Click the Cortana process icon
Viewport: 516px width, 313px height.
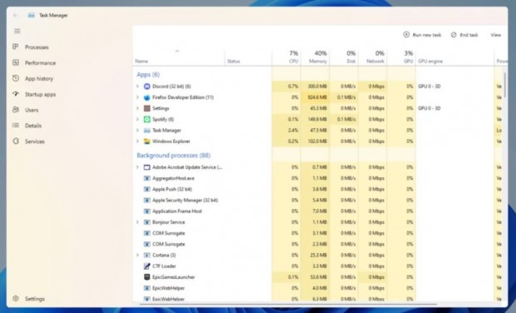click(147, 255)
